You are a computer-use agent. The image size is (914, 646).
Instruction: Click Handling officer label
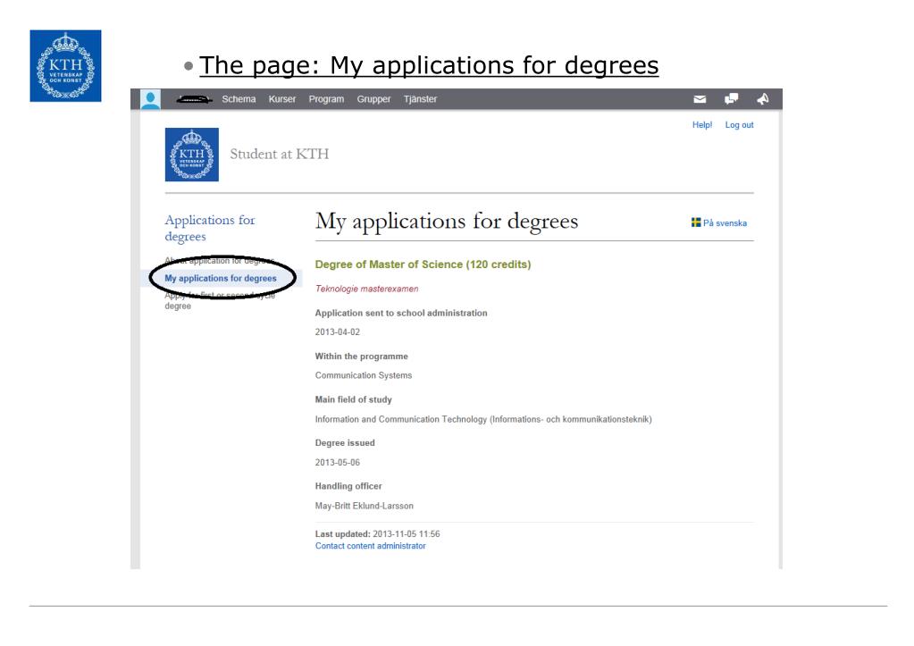[x=348, y=486]
